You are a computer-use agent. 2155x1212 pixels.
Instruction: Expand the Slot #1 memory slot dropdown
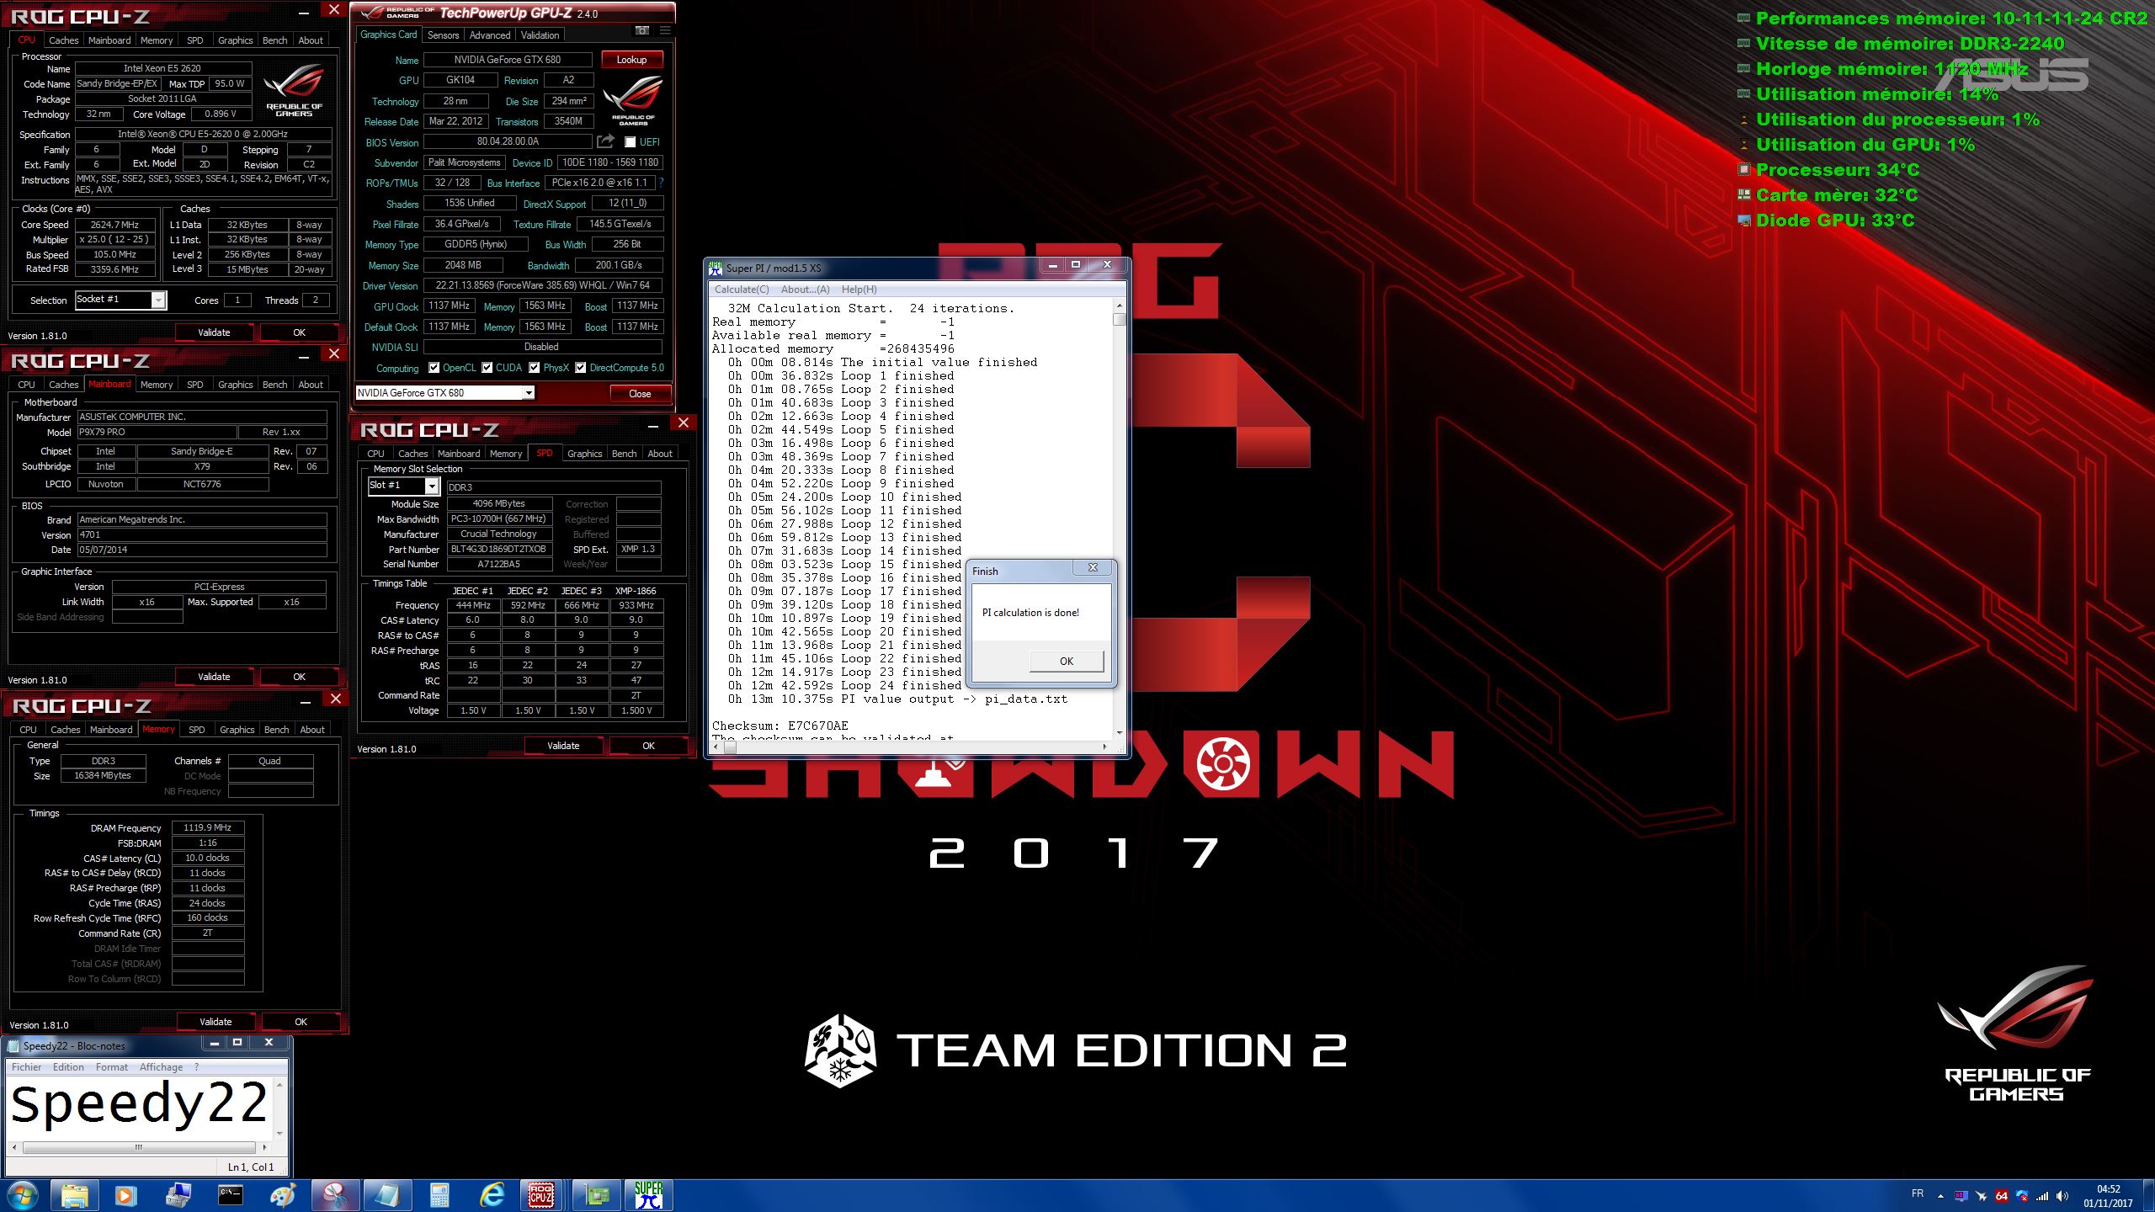click(x=432, y=486)
